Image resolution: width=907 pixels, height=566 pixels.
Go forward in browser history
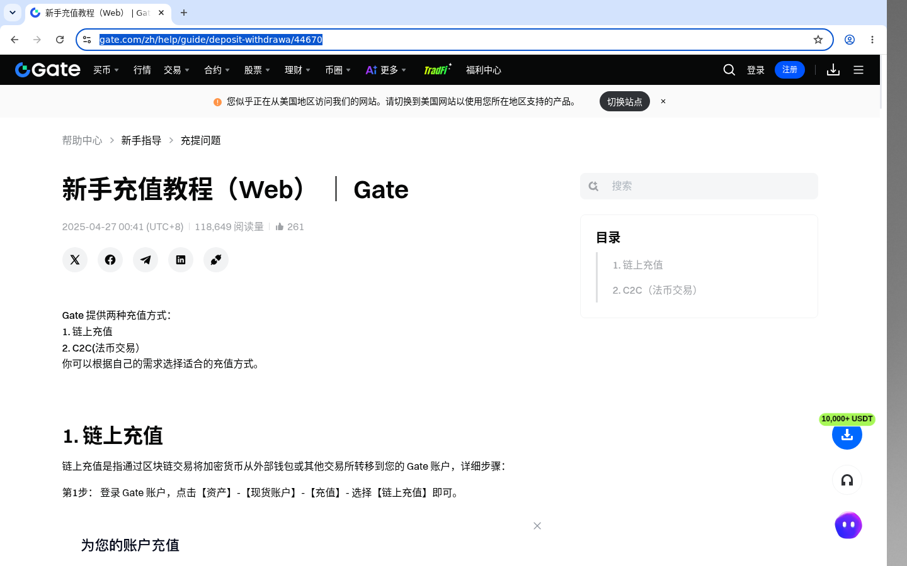pos(37,40)
